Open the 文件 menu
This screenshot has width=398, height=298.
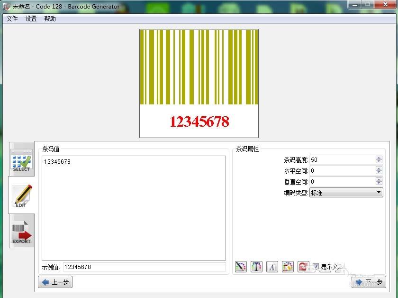coord(12,19)
